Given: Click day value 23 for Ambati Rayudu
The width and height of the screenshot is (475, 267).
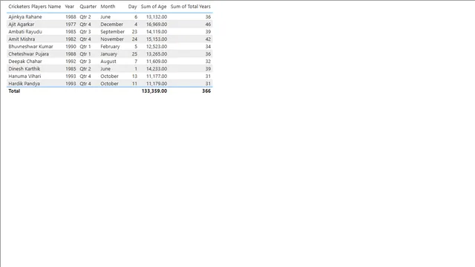Looking at the screenshot, I should 134,32.
